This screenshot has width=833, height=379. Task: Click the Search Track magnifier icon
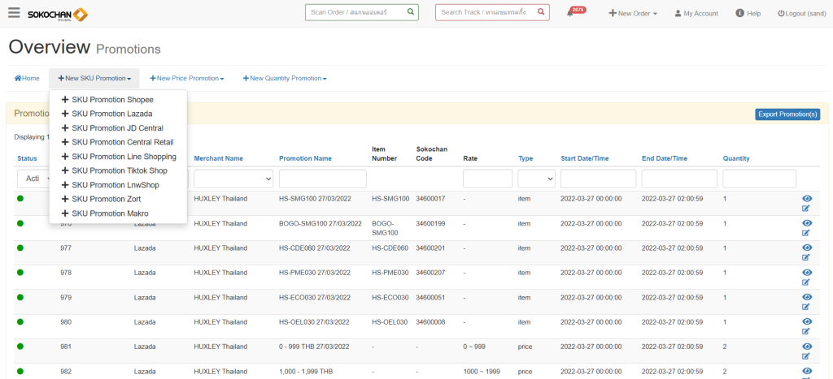tap(541, 12)
